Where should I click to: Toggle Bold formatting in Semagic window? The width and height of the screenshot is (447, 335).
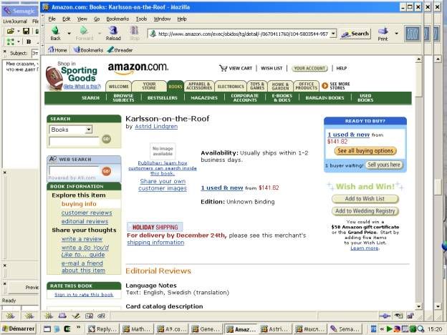(x=29, y=42)
